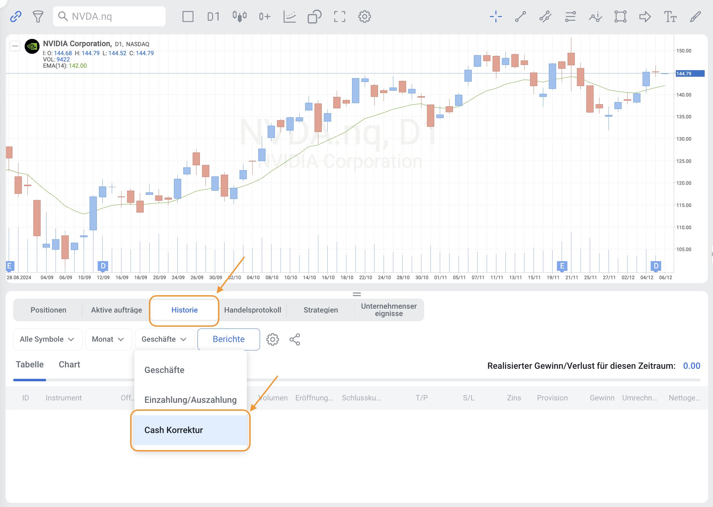The height and width of the screenshot is (507, 713).
Task: Collapse the NVIDIA chart legend
Action: (x=15, y=46)
